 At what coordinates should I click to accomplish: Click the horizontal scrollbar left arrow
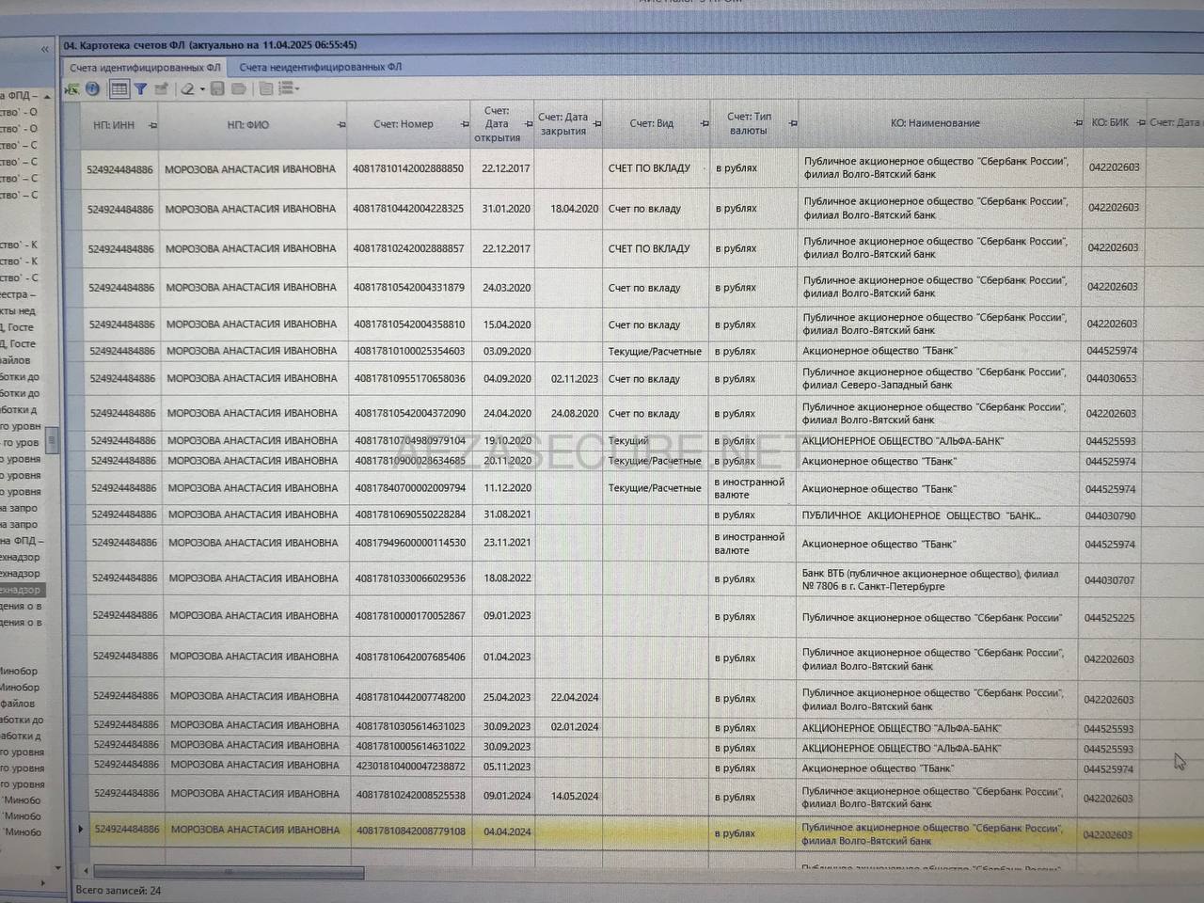coord(86,871)
